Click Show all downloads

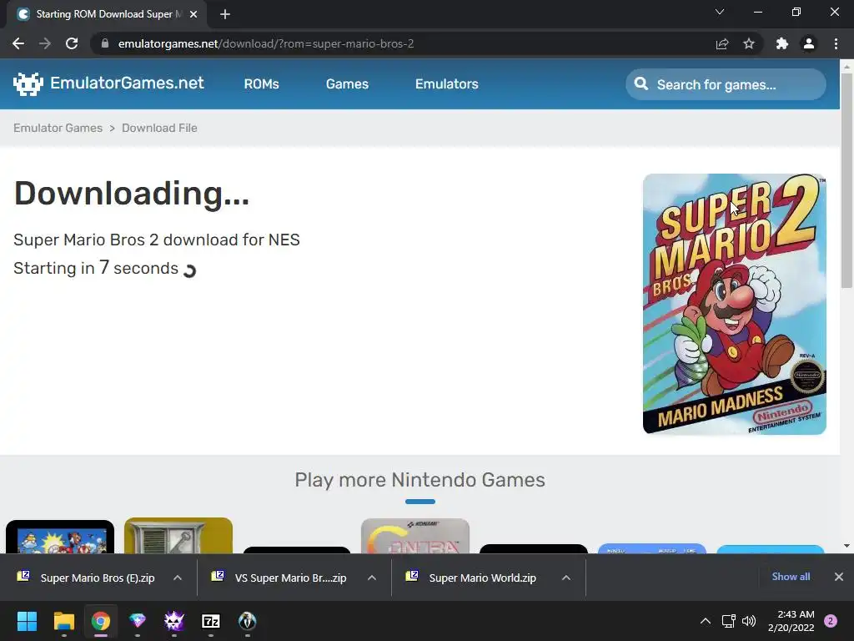point(791,577)
